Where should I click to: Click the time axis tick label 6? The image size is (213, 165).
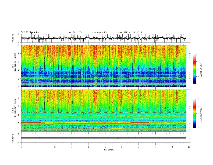(x=122, y=147)
